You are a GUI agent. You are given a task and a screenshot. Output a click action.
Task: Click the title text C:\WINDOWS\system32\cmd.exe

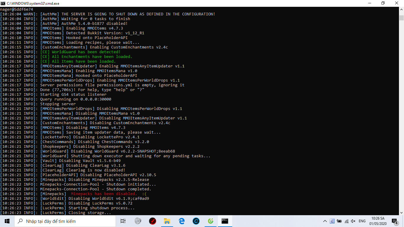pyautogui.click(x=33, y=3)
